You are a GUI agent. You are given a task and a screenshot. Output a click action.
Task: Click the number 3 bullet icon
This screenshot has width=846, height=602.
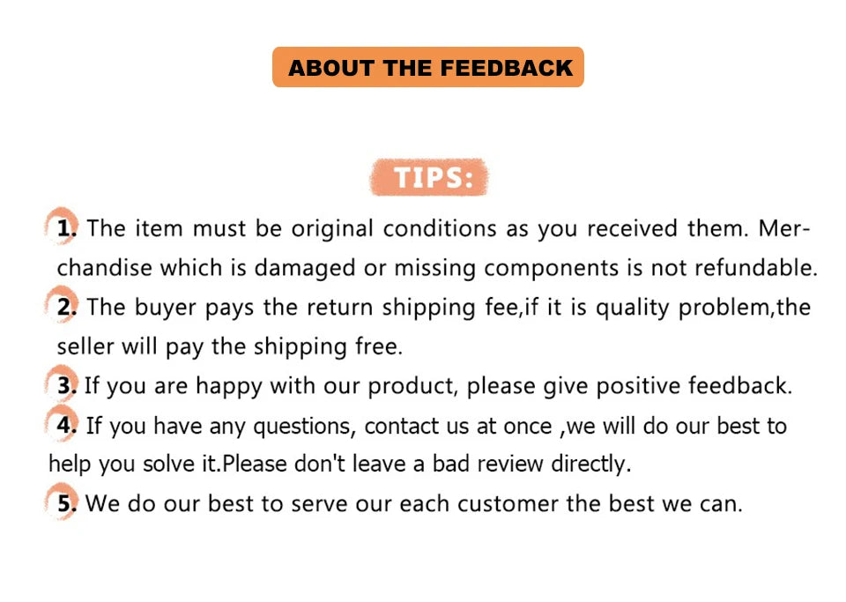coord(64,385)
